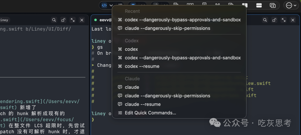Screen dimensions: 301x135
Task: Click the iney pill in left pane header
Action: click(5, 20)
